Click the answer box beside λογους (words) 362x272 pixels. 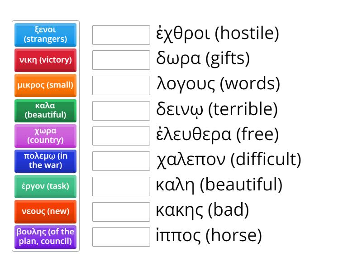(x=120, y=85)
